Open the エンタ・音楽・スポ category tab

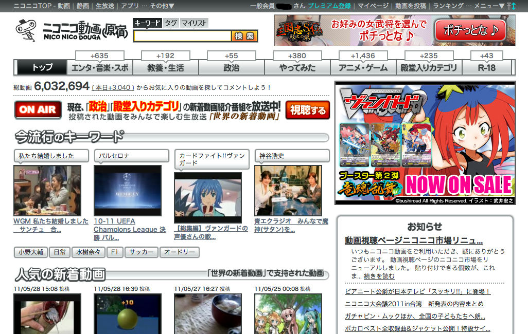pos(100,67)
